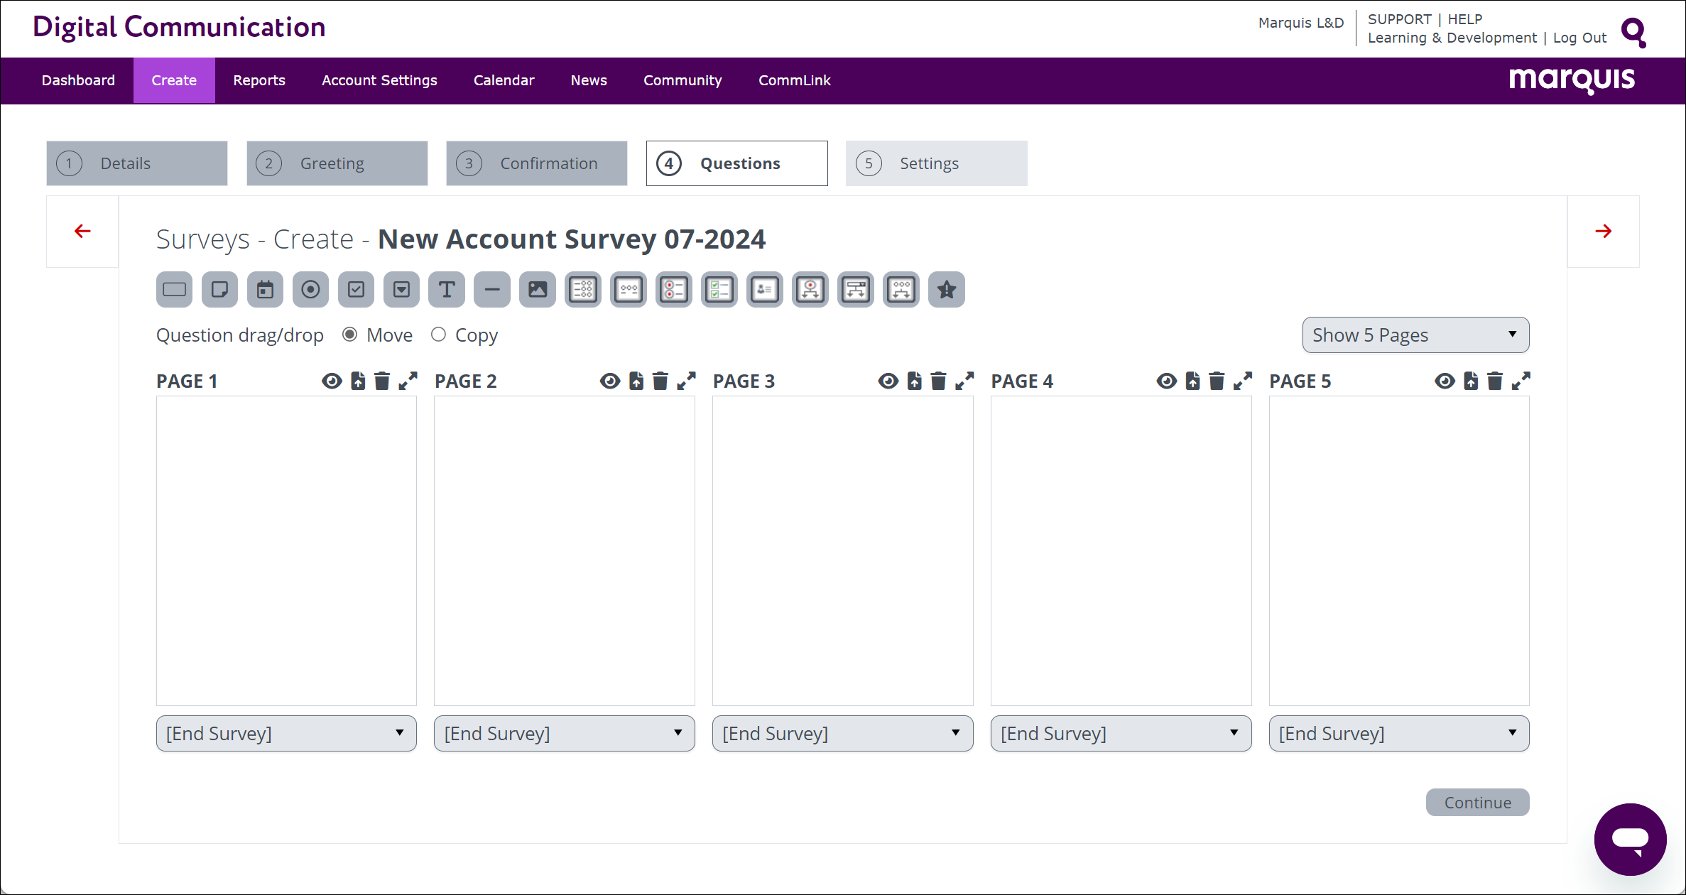Add the rating-scale branching question

coord(901,290)
